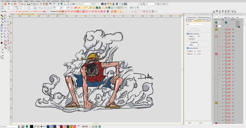
Task: Undo the last action
Action: pyautogui.click(x=50, y=4)
